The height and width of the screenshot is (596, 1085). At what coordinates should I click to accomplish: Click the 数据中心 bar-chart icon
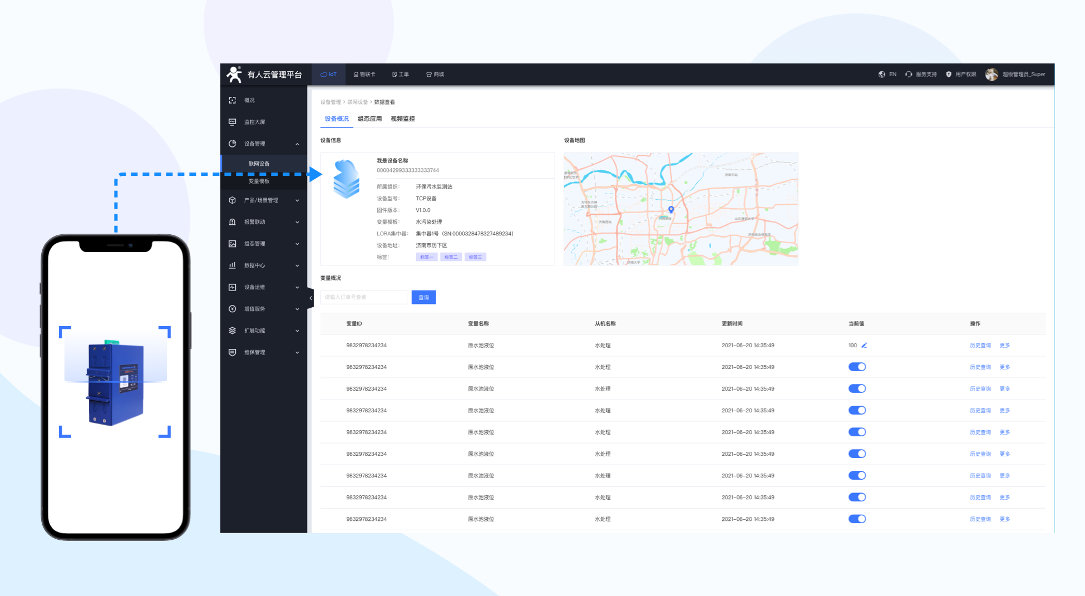[233, 265]
